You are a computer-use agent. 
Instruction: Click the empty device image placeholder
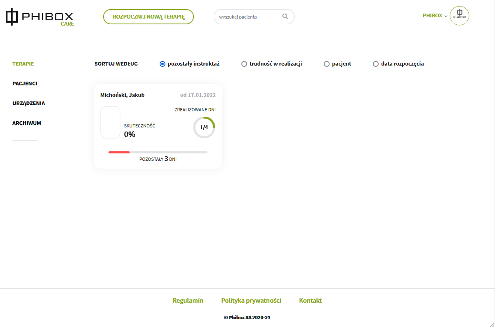(110, 122)
